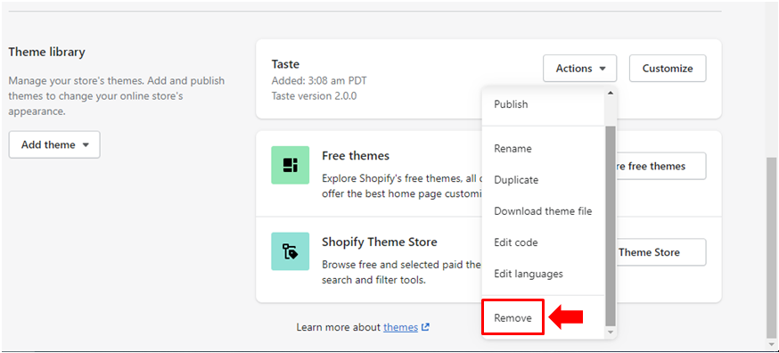Open the themes help link
Image resolution: width=779 pixels, height=353 pixels.
tap(400, 327)
